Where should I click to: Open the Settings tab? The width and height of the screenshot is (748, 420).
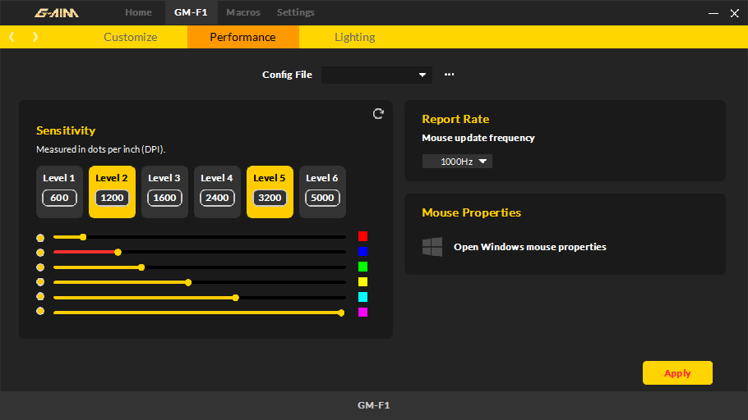pyautogui.click(x=295, y=12)
